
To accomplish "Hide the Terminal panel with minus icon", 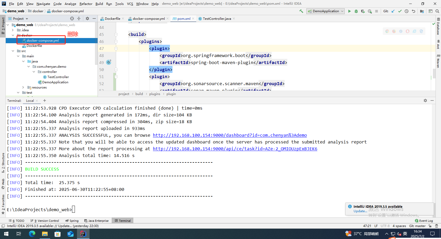I will (432, 100).
